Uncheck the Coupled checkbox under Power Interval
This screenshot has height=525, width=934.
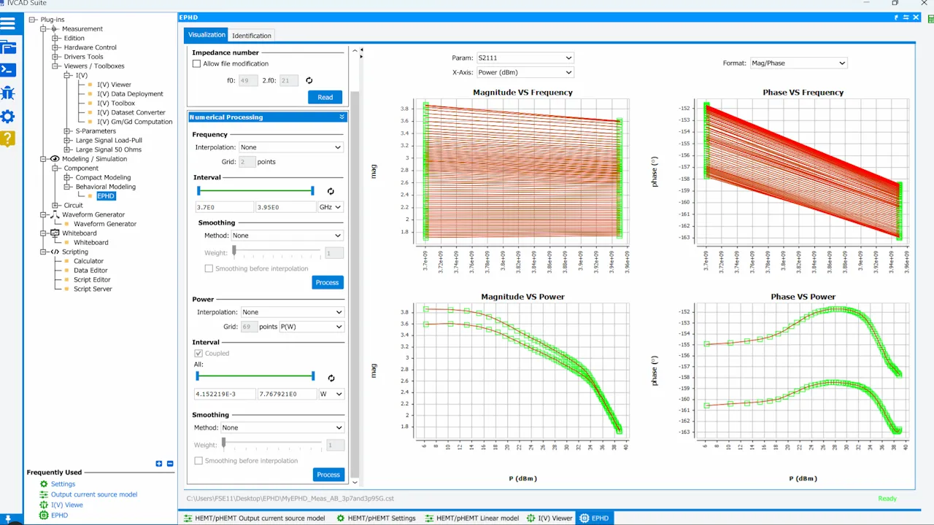pos(199,353)
